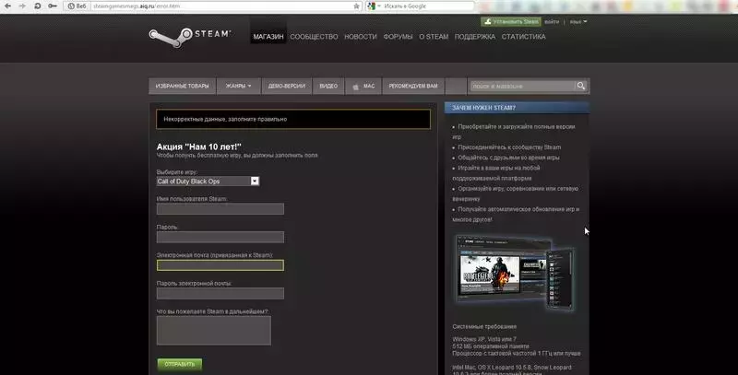The image size is (738, 375).
Task: Click the 'Акция "Нам 10 лет!"' heading
Action: click(198, 146)
